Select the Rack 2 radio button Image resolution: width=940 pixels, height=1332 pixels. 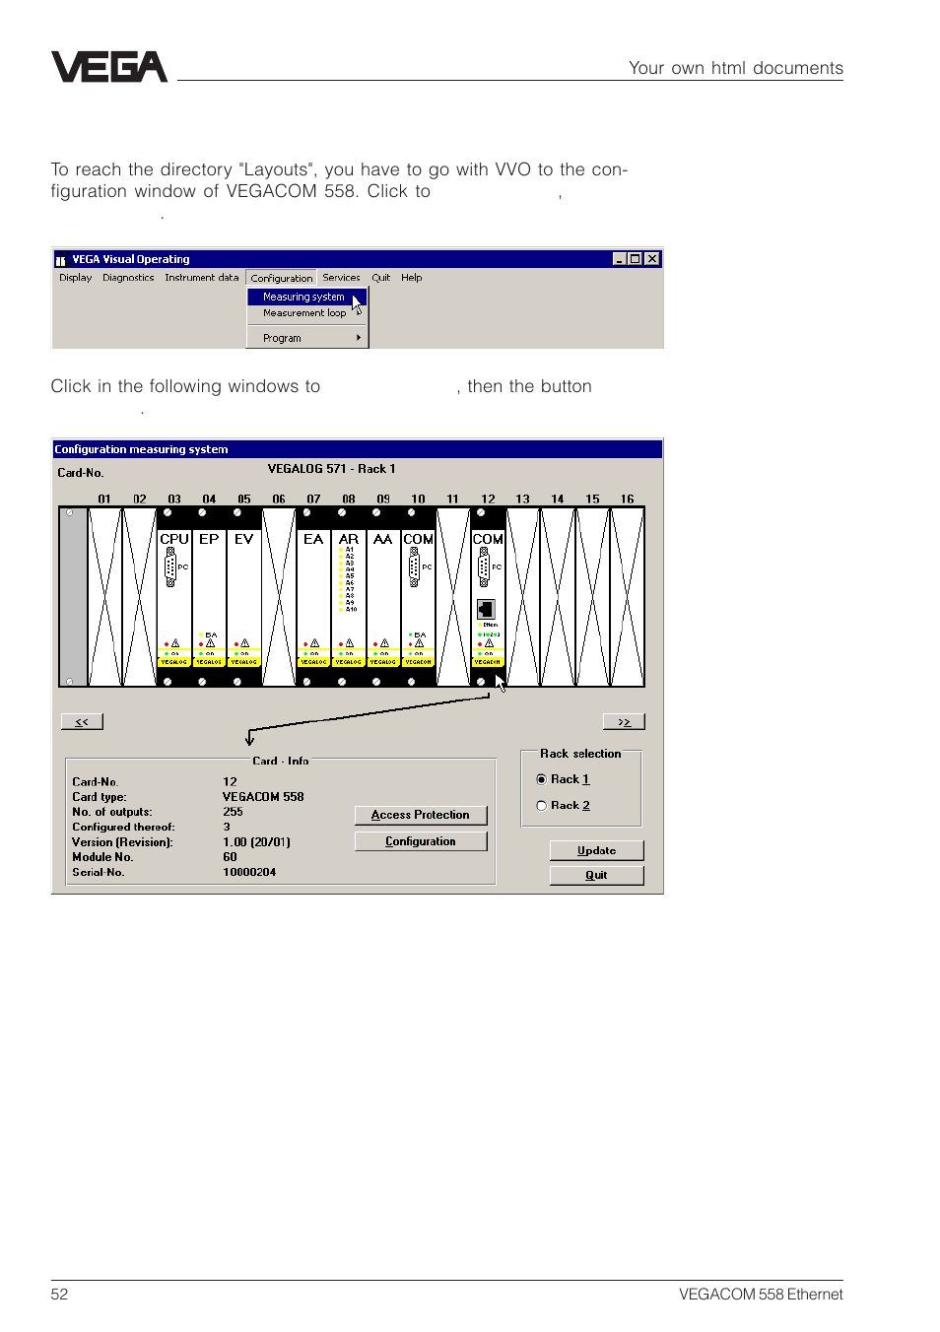point(541,806)
